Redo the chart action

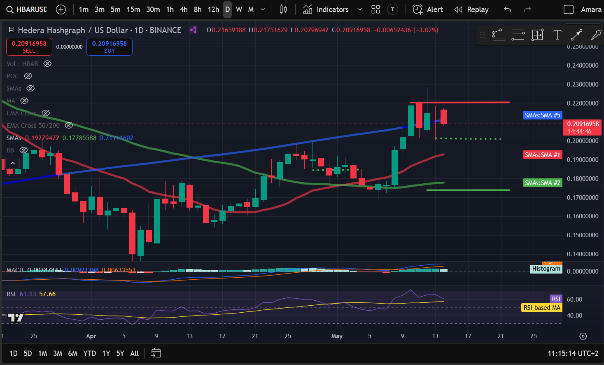[527, 9]
